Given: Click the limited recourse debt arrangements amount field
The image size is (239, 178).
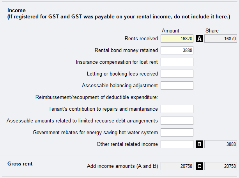Looking at the screenshot, I should (177, 121).
